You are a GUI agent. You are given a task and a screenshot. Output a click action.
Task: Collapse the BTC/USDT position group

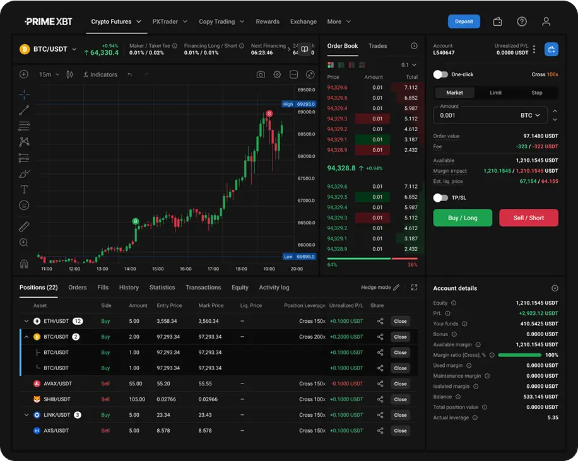click(26, 337)
